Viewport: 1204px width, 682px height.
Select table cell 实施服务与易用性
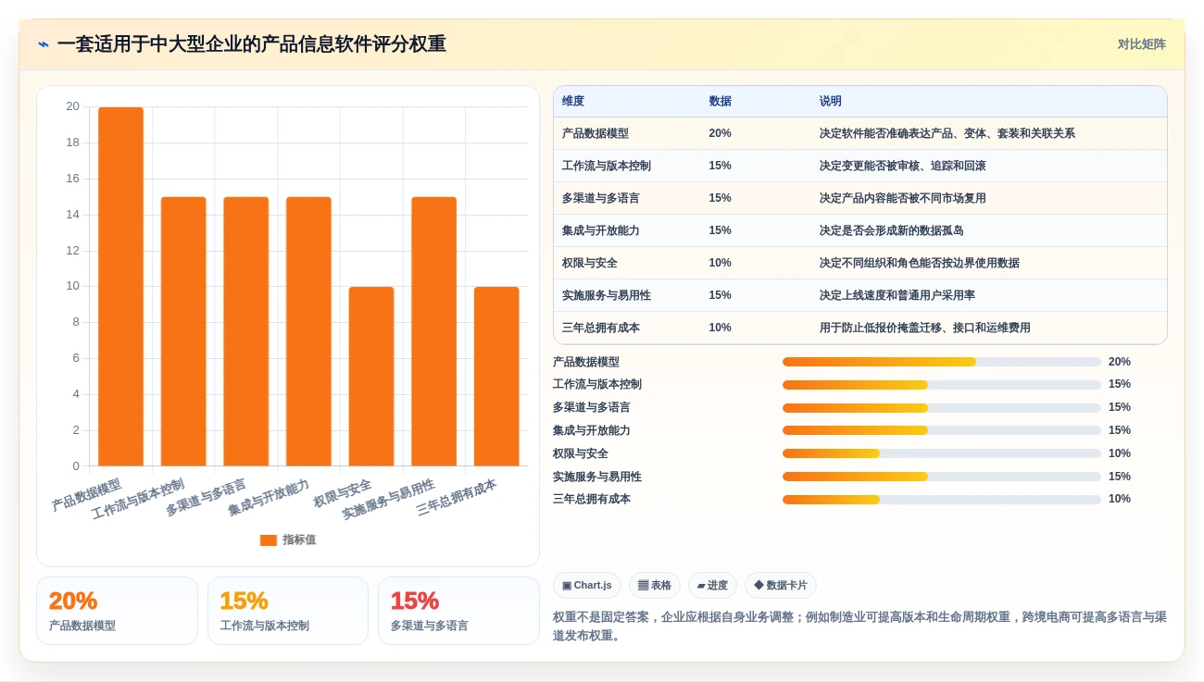(607, 295)
